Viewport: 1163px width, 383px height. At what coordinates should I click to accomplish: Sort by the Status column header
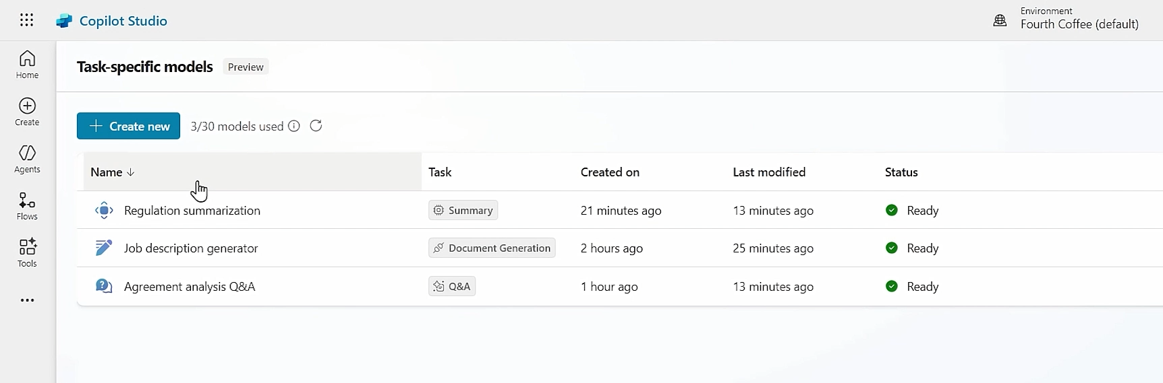901,172
